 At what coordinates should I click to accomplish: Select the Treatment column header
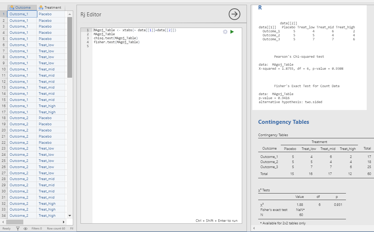(x=52, y=8)
